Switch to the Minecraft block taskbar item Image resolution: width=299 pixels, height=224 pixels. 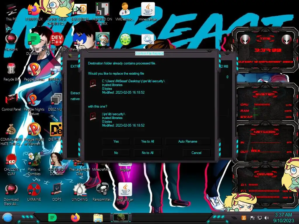[121, 218]
